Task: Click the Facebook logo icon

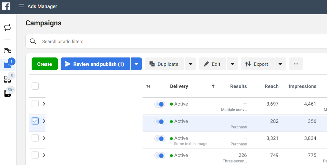Action: [6, 6]
